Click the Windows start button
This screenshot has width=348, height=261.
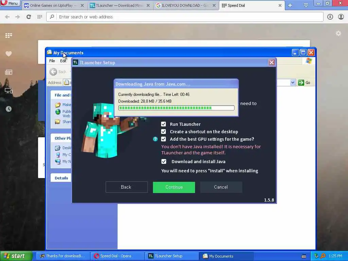(x=16, y=256)
